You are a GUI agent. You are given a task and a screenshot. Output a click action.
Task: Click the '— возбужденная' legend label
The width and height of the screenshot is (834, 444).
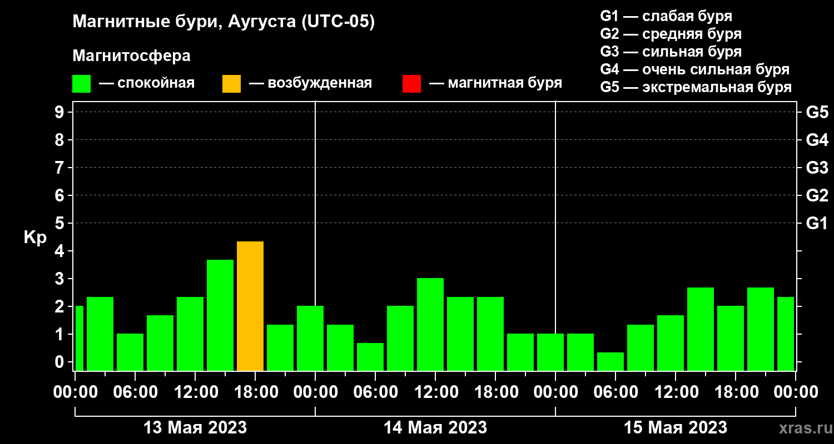click(310, 84)
